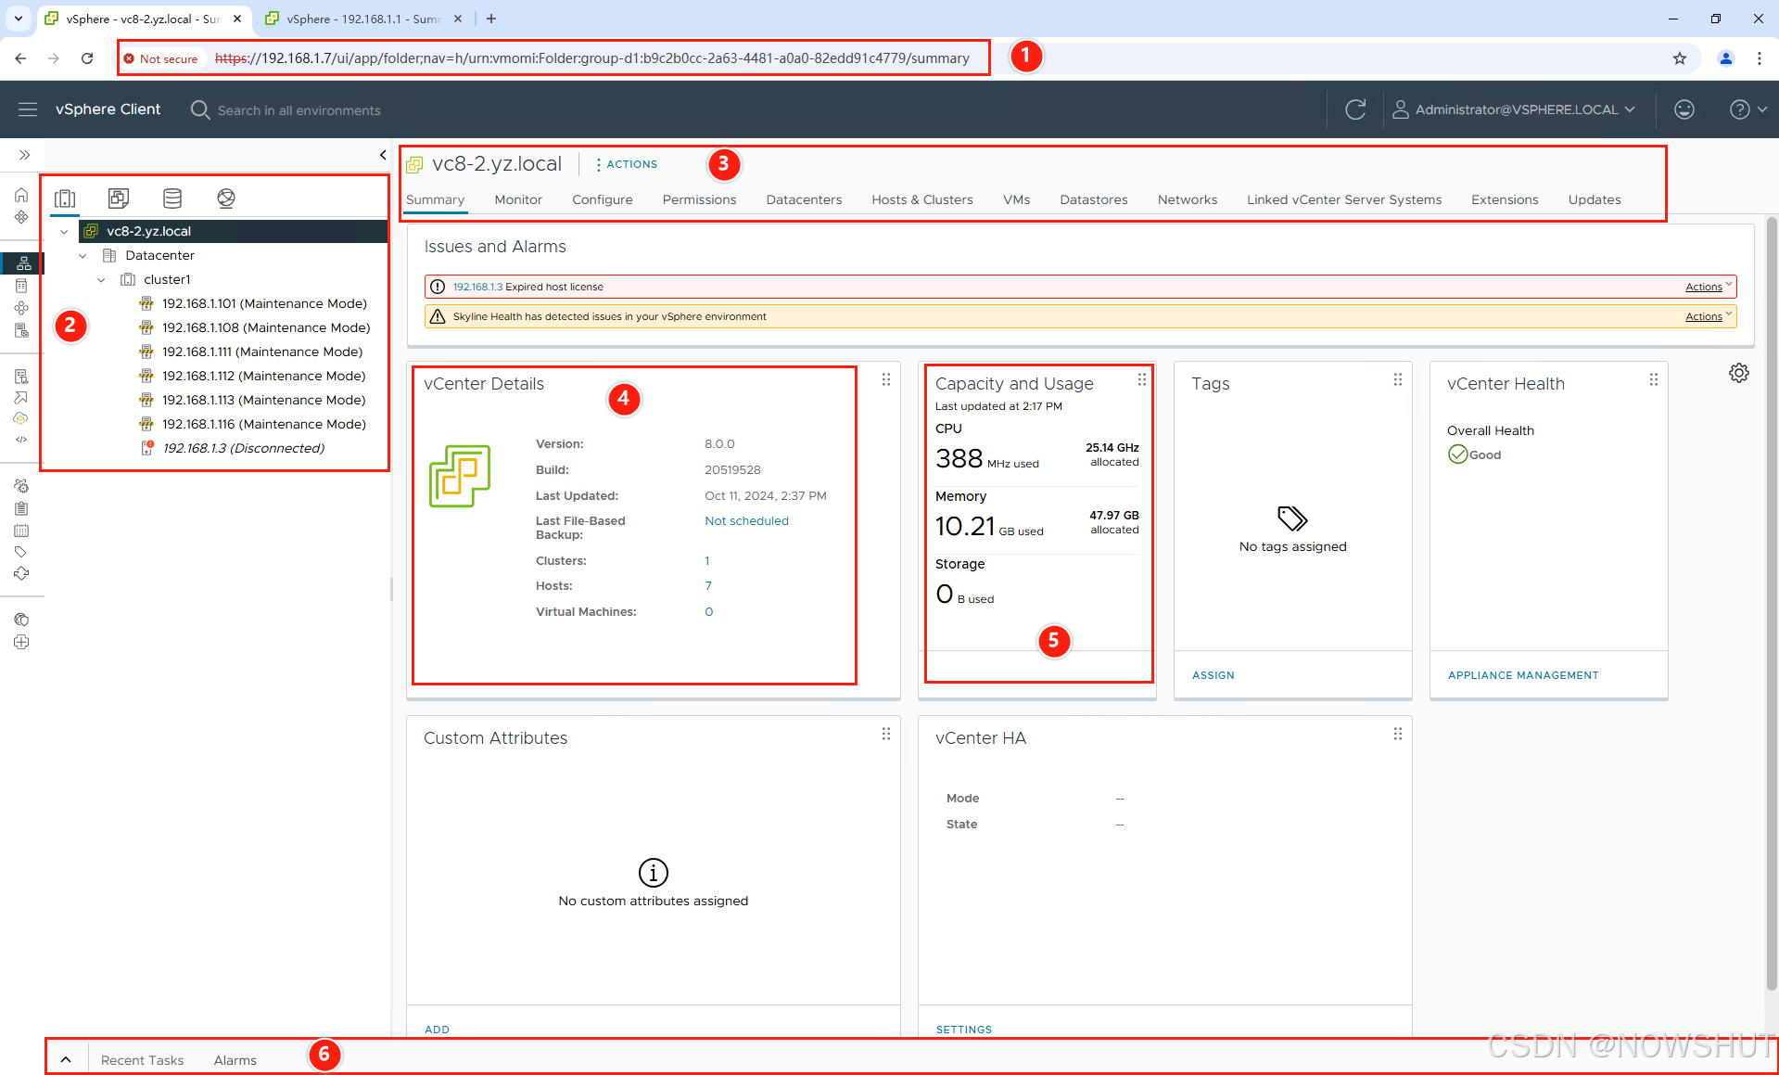Collapse the cluster1 tree node
Screen dimensions: 1779x1075
coord(101,280)
